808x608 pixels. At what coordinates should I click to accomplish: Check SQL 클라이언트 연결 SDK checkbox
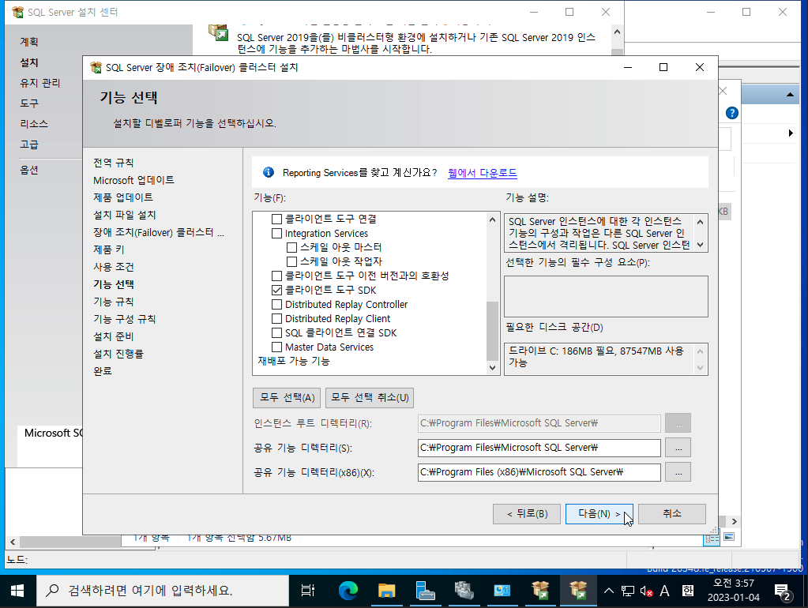point(276,333)
